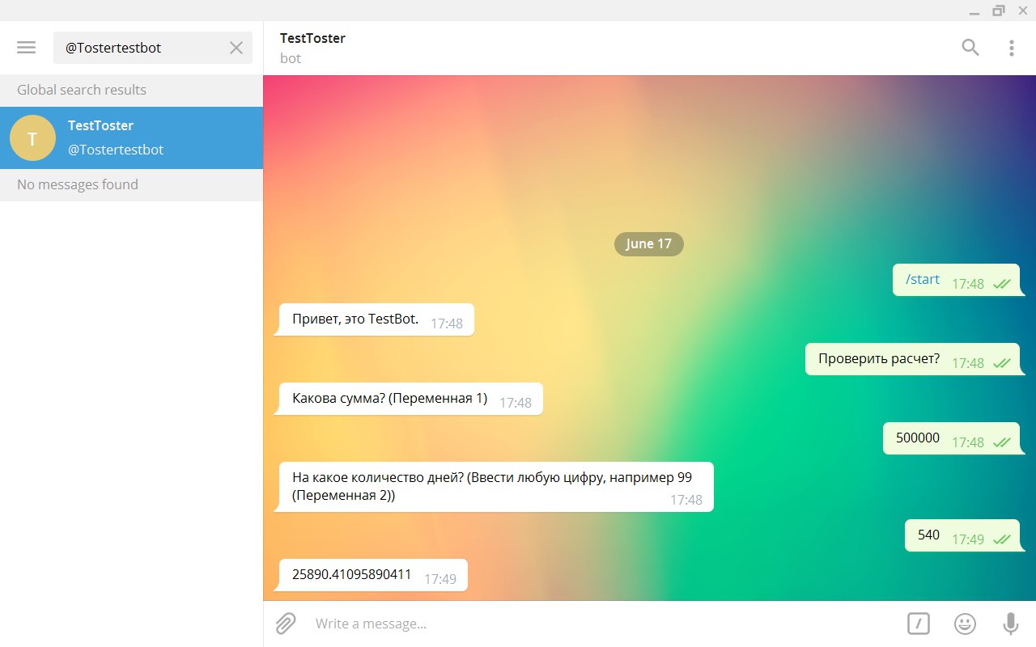Screen dimensions: 1036x647
Task: Attach a file using the paperclip icon
Action: (x=285, y=624)
